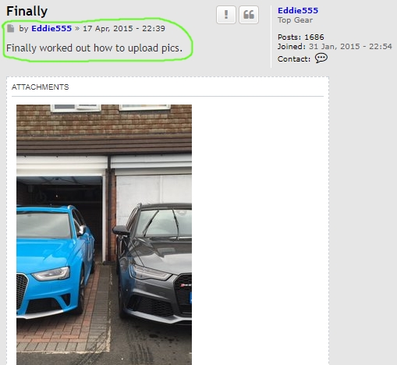Image resolution: width=397 pixels, height=365 pixels.
Task: Open contact speech bubble icon for Eddie555
Action: tap(321, 58)
